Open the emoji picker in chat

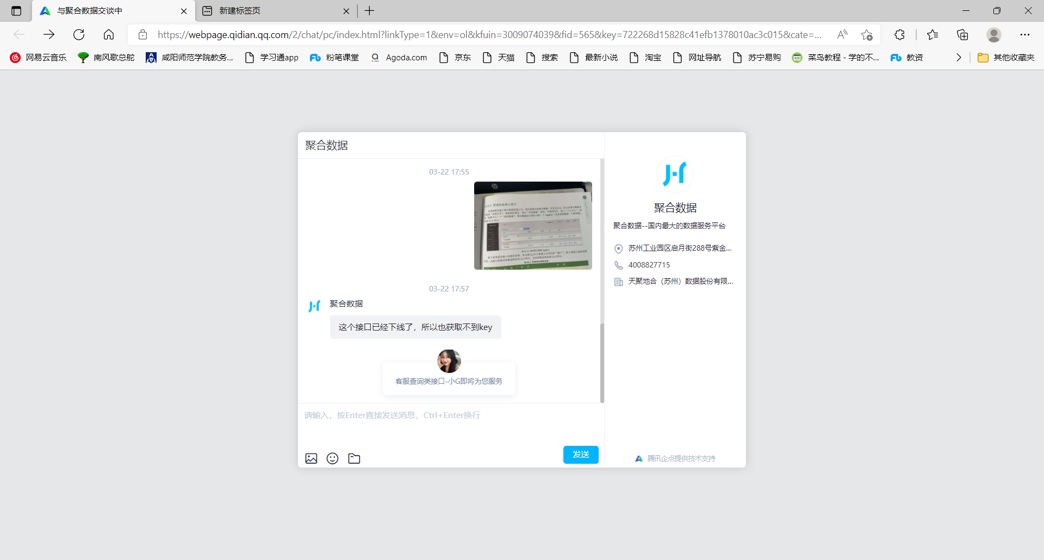coord(332,458)
